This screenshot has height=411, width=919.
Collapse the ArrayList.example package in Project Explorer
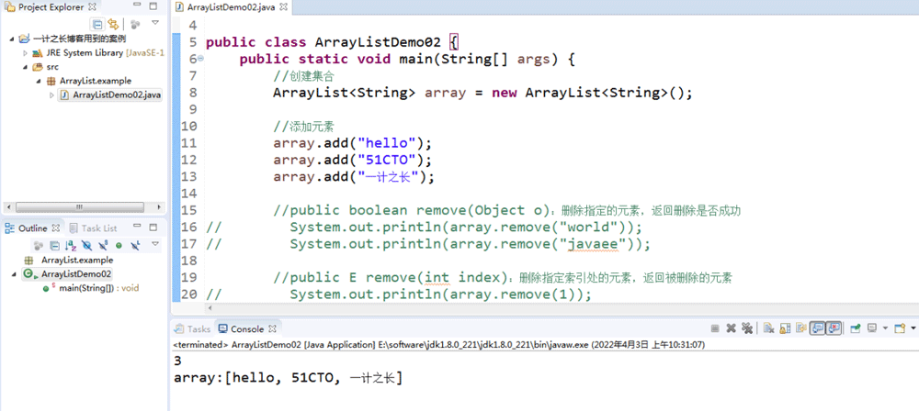pos(39,81)
